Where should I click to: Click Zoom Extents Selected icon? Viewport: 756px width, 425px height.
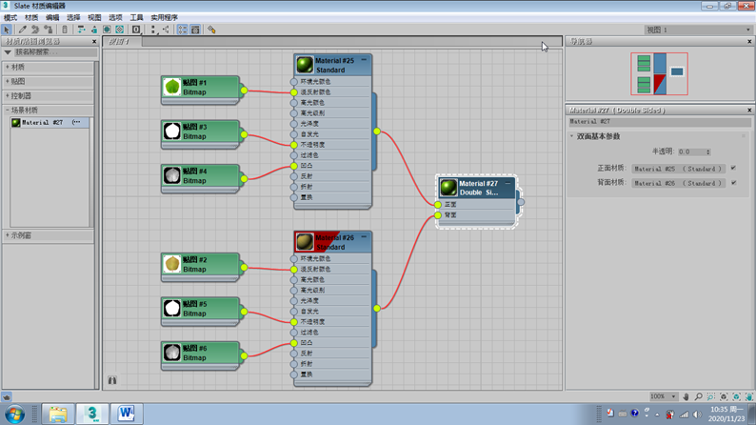pos(736,396)
